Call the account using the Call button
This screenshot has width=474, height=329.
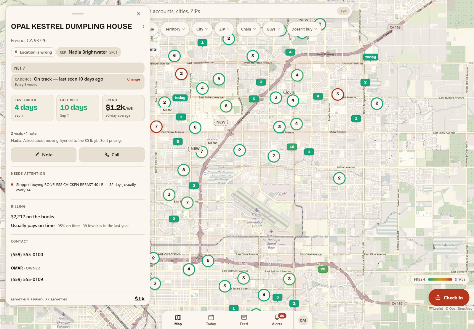click(112, 155)
